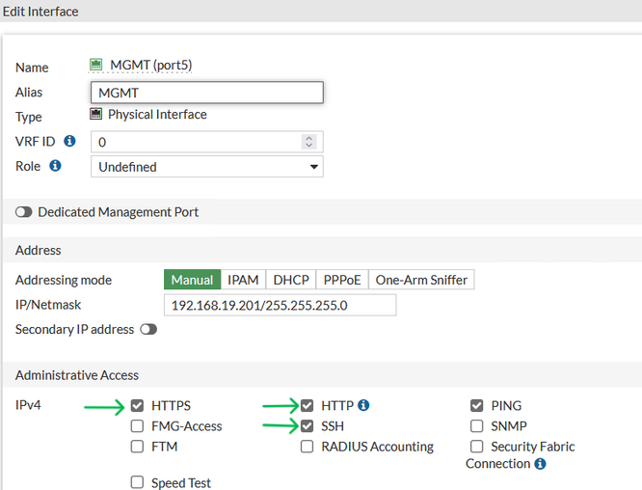Image resolution: width=642 pixels, height=490 pixels.
Task: Click the Alias input field
Action: [x=206, y=93]
